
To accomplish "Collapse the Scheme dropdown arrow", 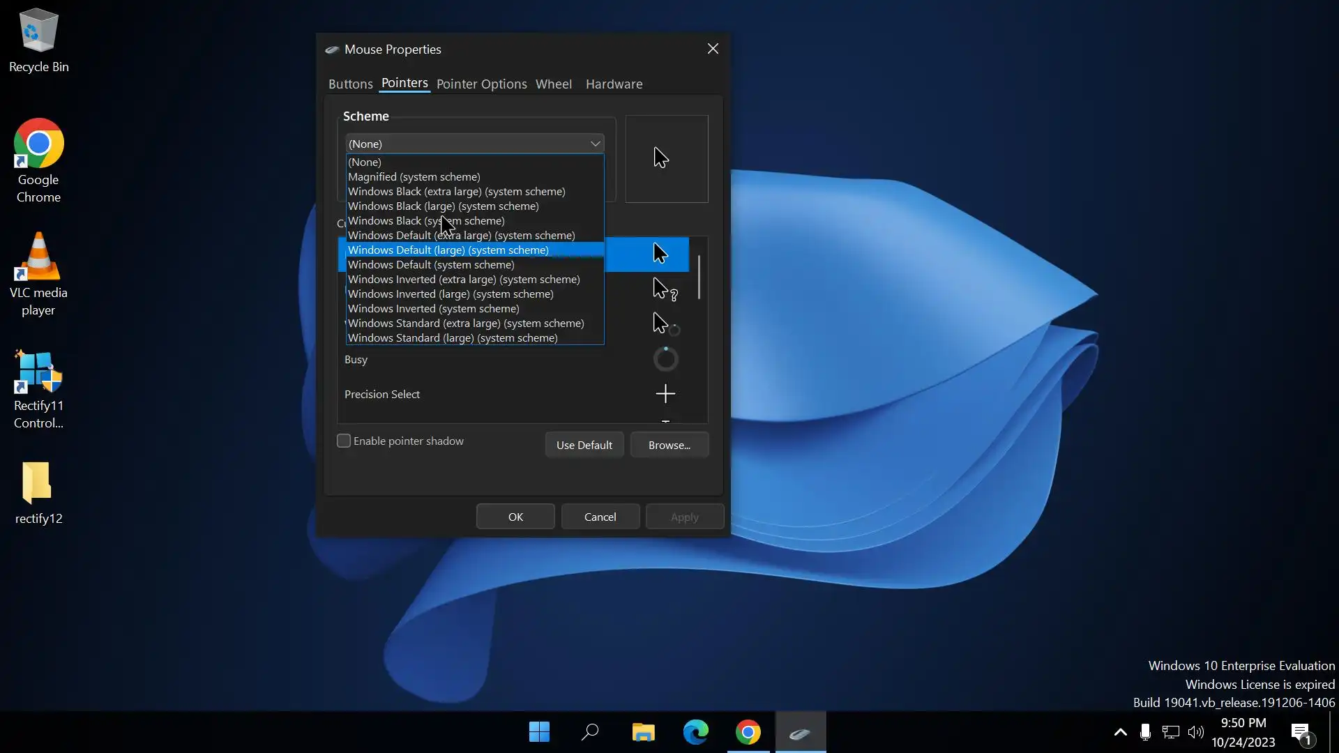I will click(x=595, y=144).
